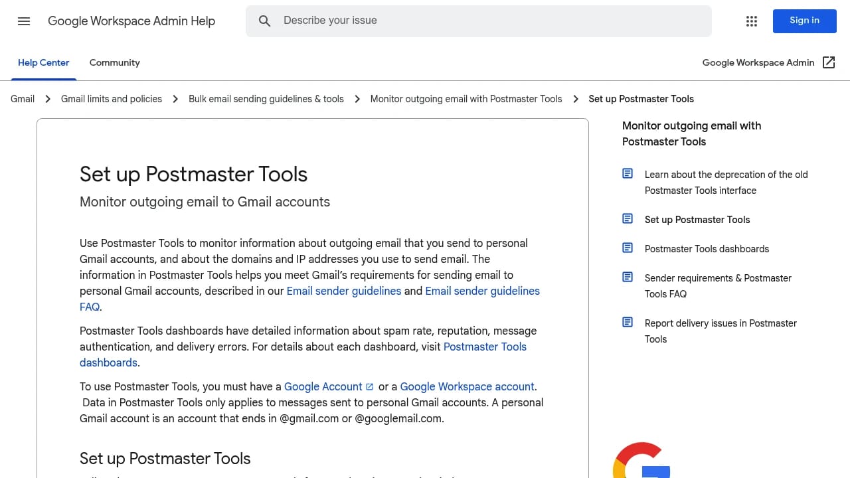This screenshot has height=478, width=850.
Task: Click the Sign in button
Action: click(804, 21)
